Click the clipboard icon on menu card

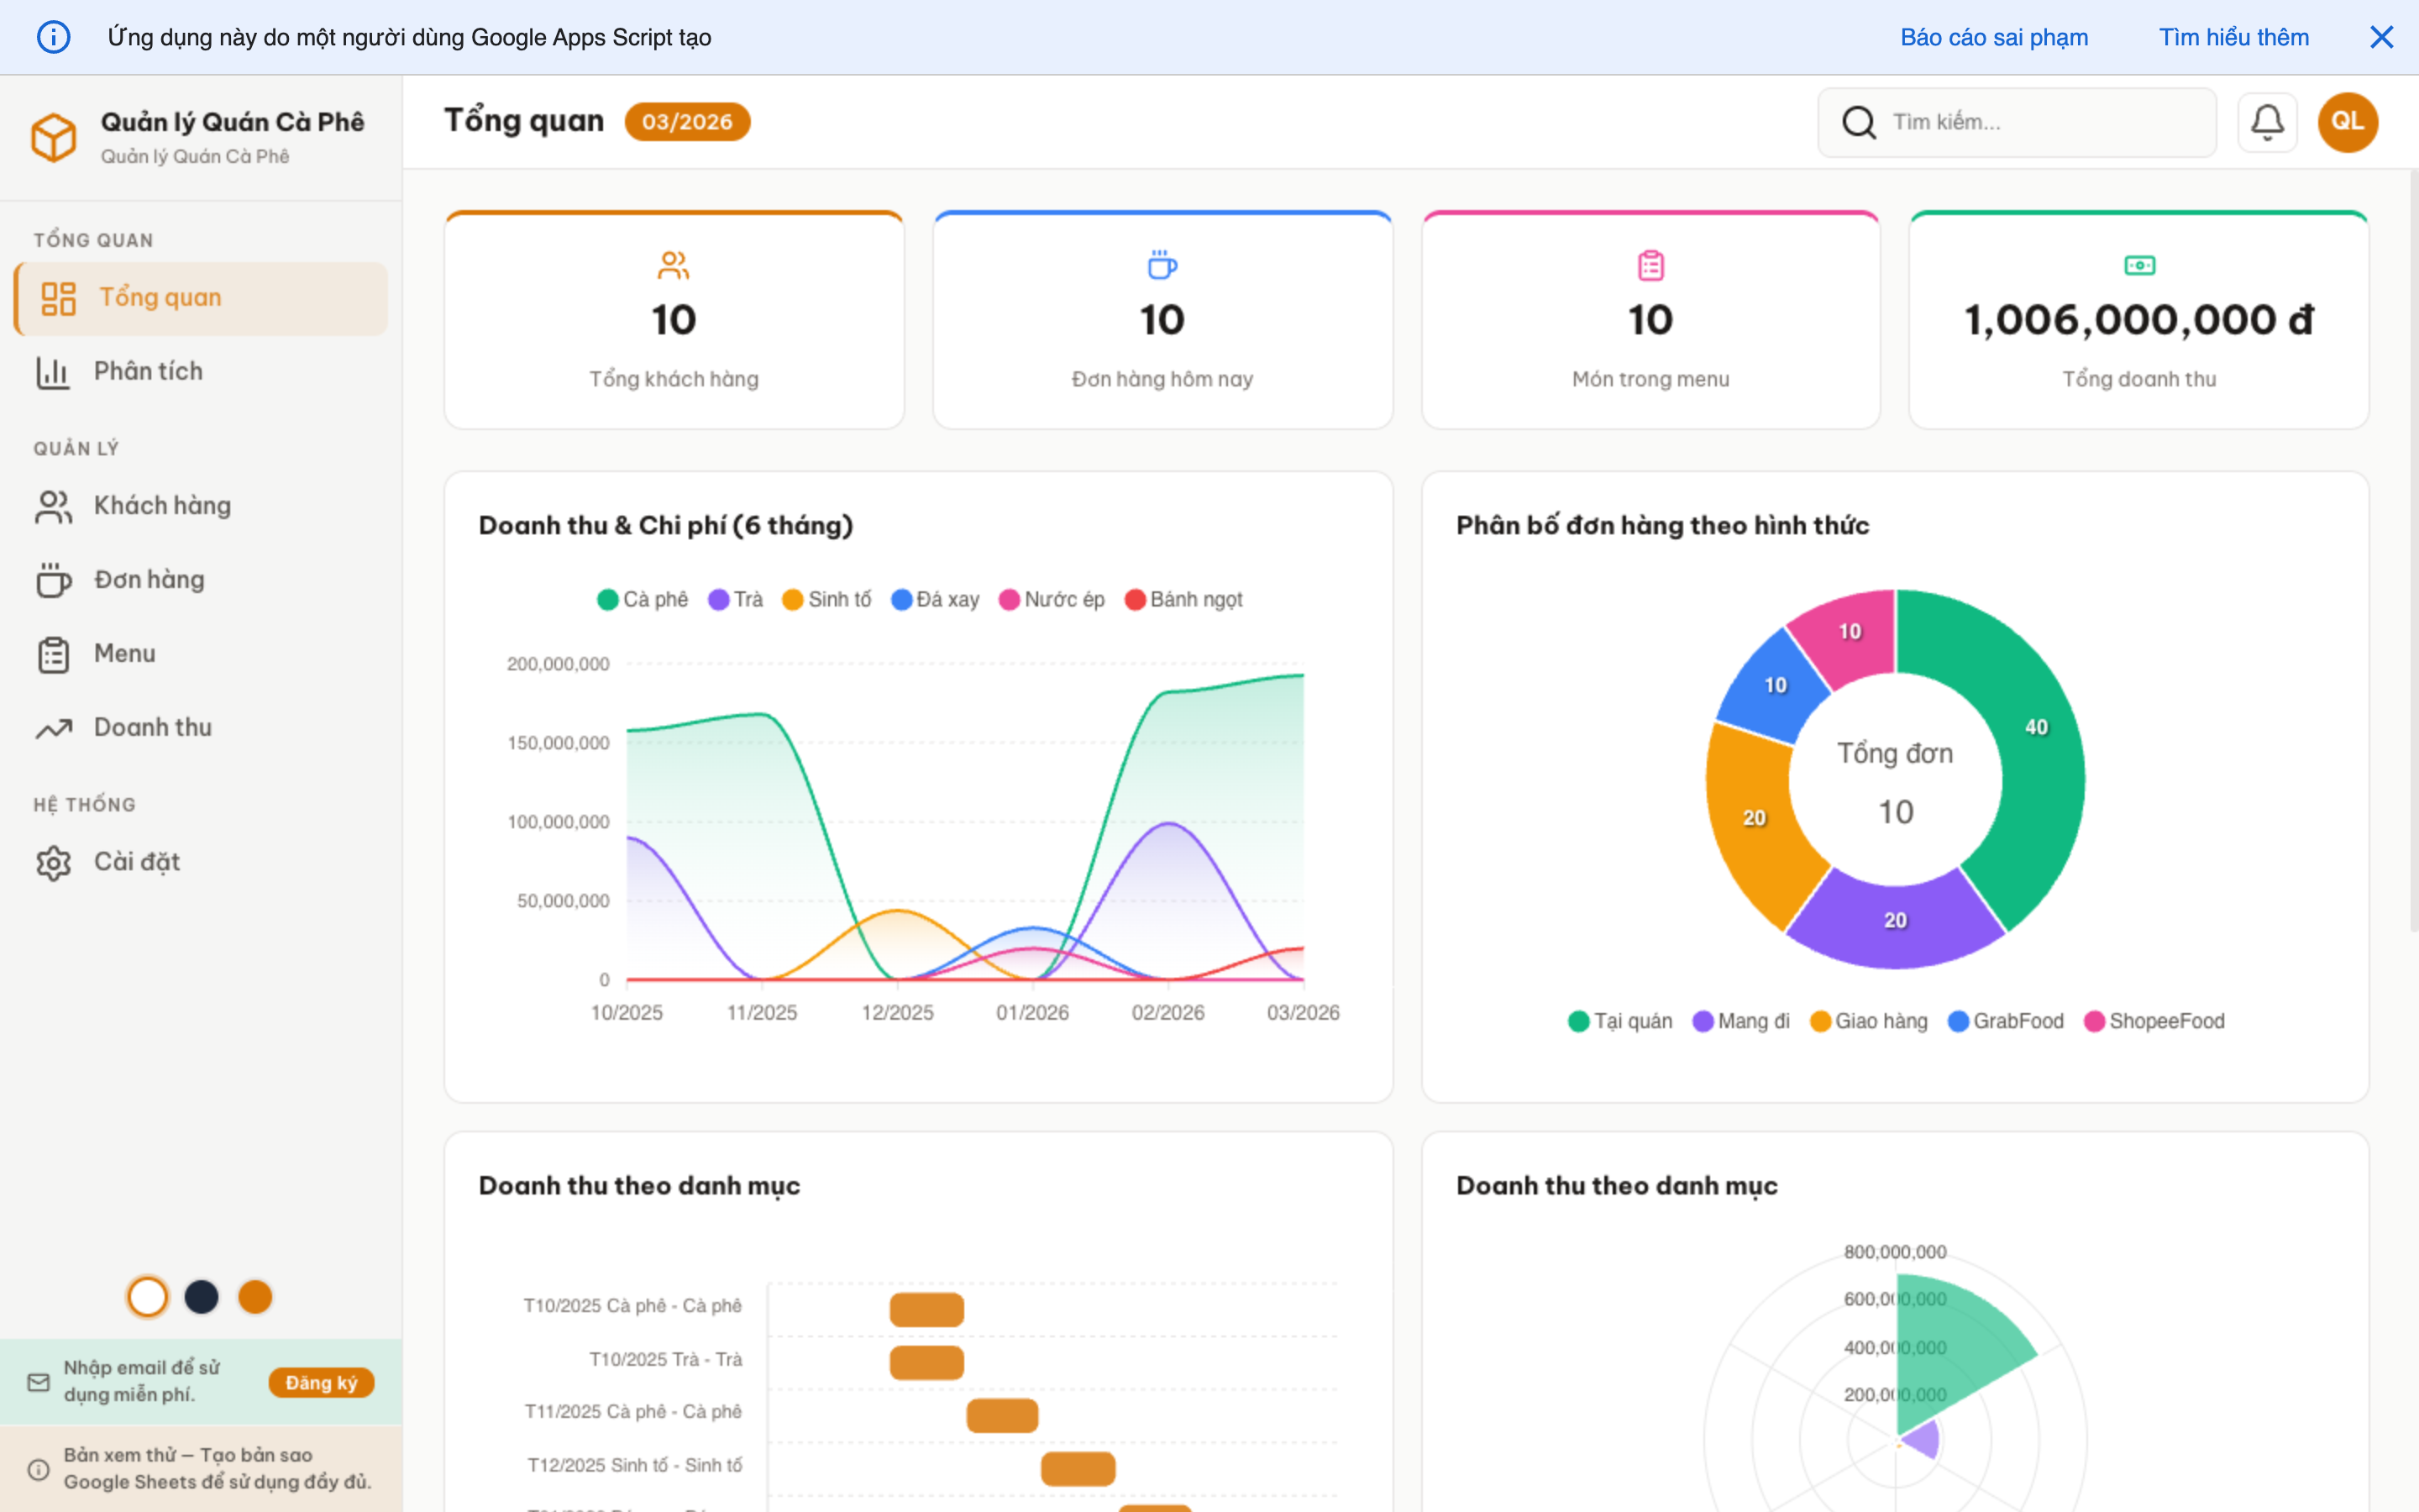point(1650,265)
